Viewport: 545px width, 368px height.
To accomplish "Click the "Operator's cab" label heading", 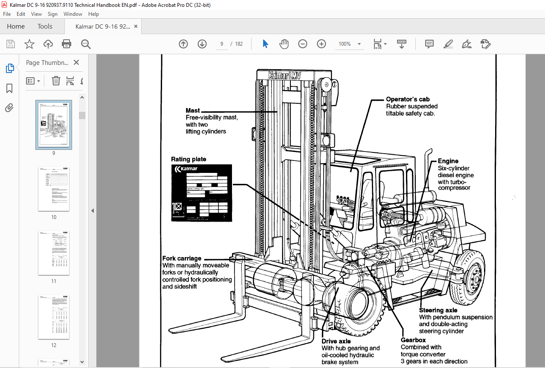I will (408, 99).
